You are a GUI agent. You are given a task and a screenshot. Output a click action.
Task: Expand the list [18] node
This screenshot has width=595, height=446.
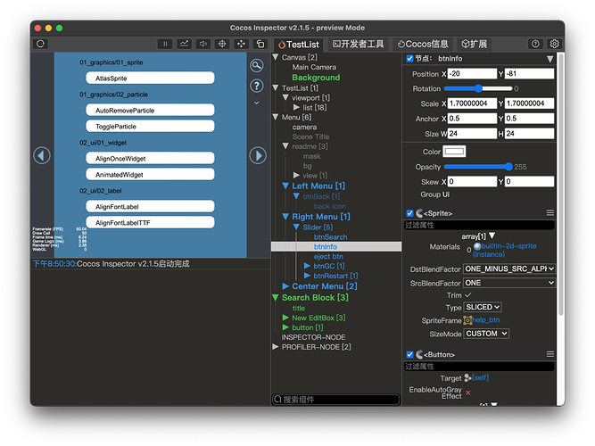296,107
